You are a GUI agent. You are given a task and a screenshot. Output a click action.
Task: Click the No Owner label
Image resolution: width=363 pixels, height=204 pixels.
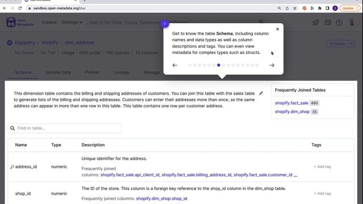pyautogui.click(x=25, y=53)
